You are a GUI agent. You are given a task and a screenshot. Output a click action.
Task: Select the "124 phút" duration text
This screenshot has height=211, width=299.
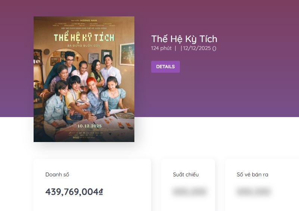point(161,48)
